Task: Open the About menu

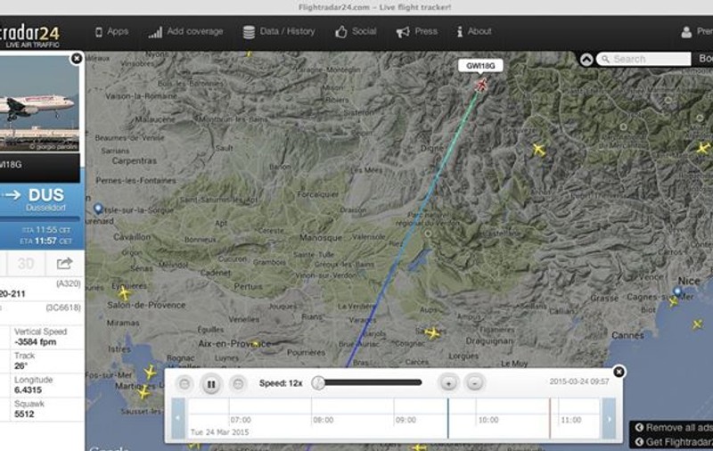Action: (x=474, y=31)
